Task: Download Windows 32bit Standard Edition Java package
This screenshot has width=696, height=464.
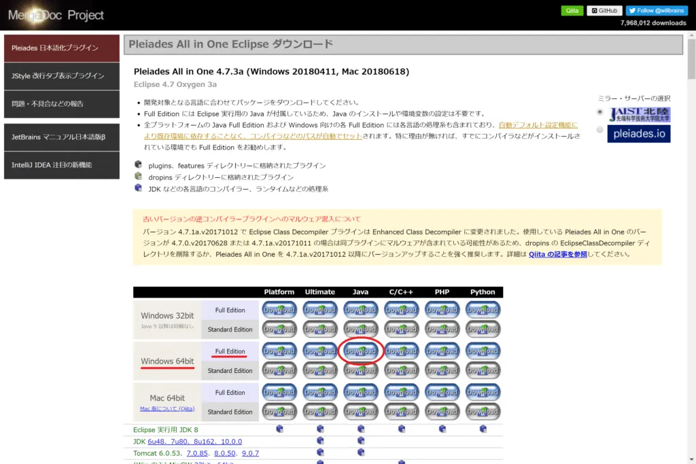Action: 360,329
